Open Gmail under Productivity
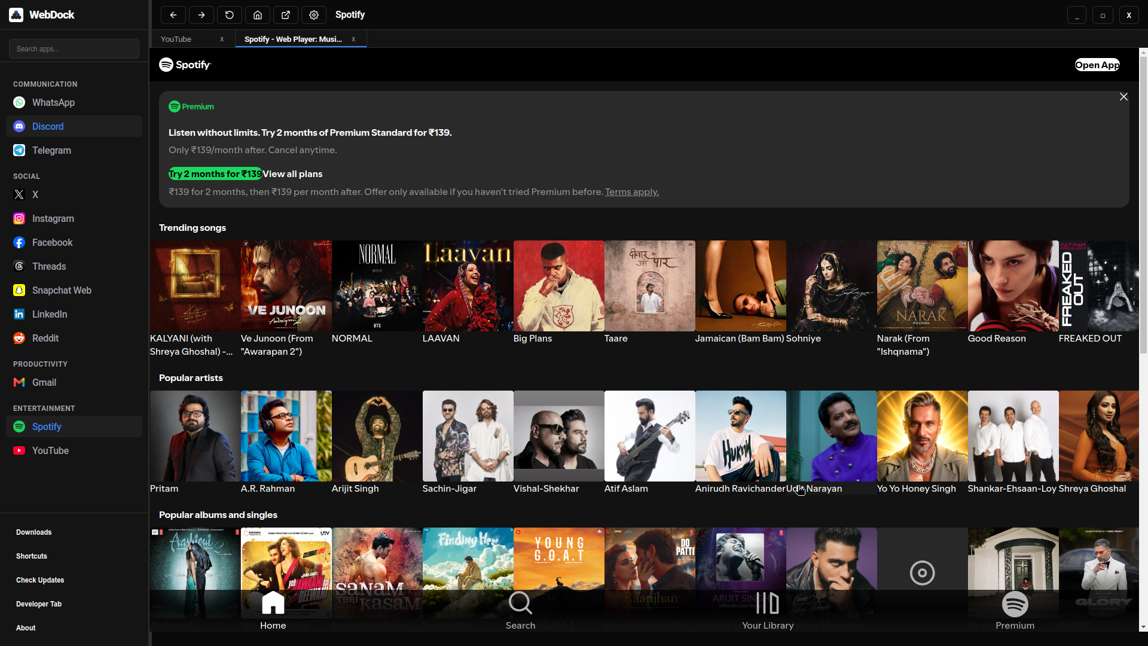 tap(74, 382)
